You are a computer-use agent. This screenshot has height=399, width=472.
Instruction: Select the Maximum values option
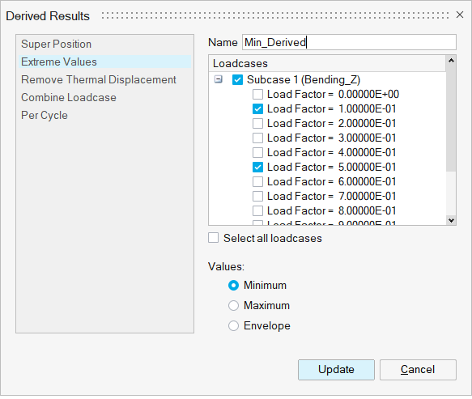(x=234, y=305)
